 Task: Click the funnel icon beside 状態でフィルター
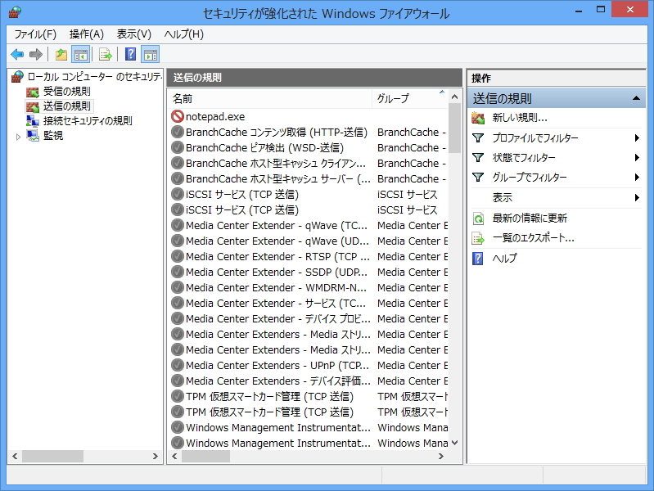pyautogui.click(x=478, y=158)
